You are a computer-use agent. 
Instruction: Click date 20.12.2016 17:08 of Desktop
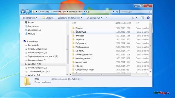point(123,28)
